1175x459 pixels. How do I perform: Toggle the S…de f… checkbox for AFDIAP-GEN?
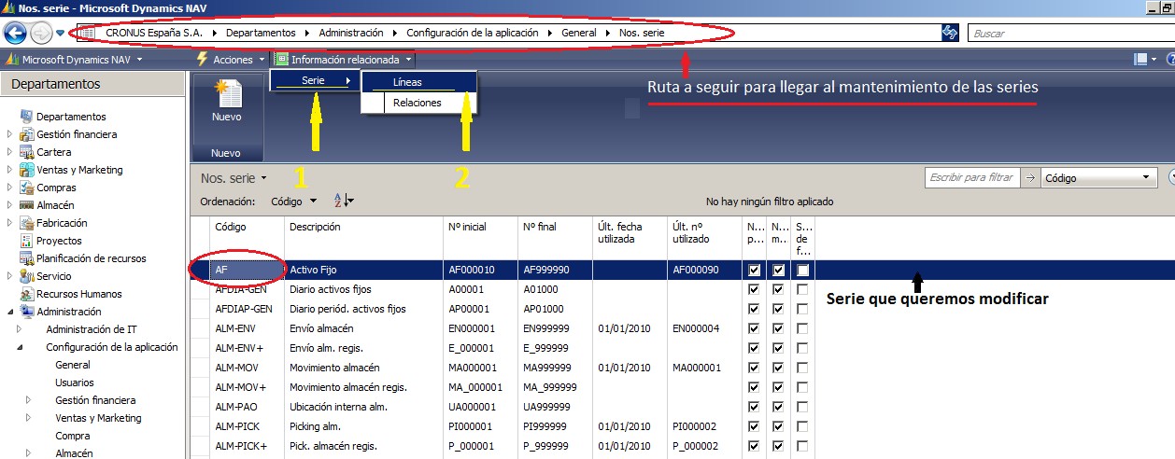point(802,310)
